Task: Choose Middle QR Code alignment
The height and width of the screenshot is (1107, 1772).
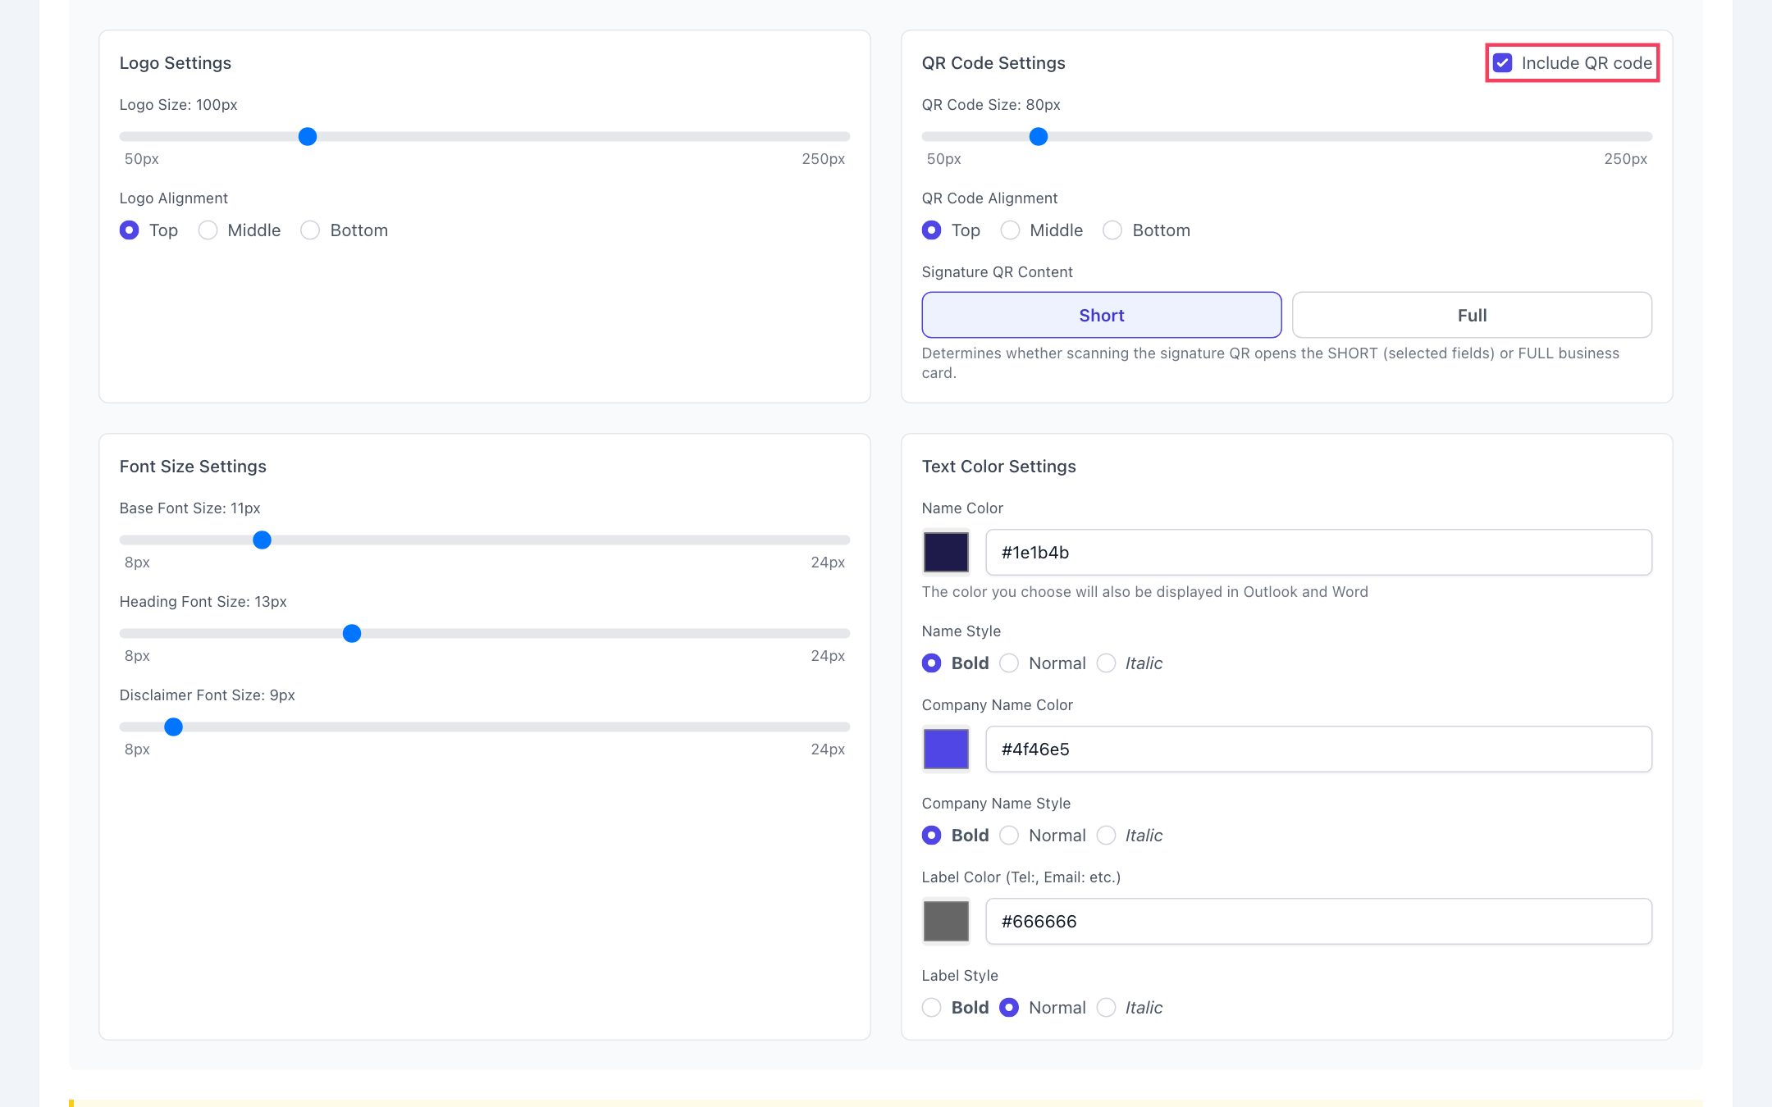Action: point(1010,230)
